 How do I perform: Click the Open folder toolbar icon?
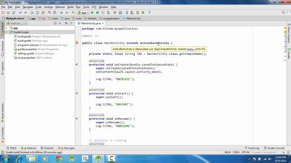coord(3,13)
